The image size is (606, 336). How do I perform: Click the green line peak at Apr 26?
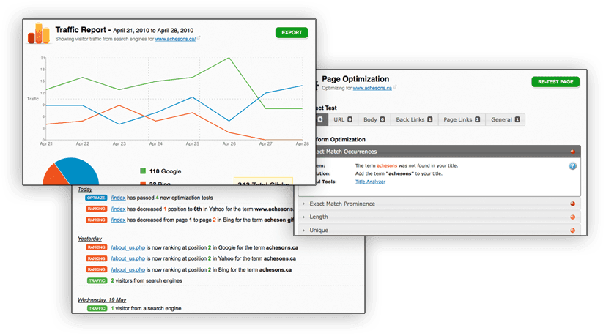(x=229, y=58)
